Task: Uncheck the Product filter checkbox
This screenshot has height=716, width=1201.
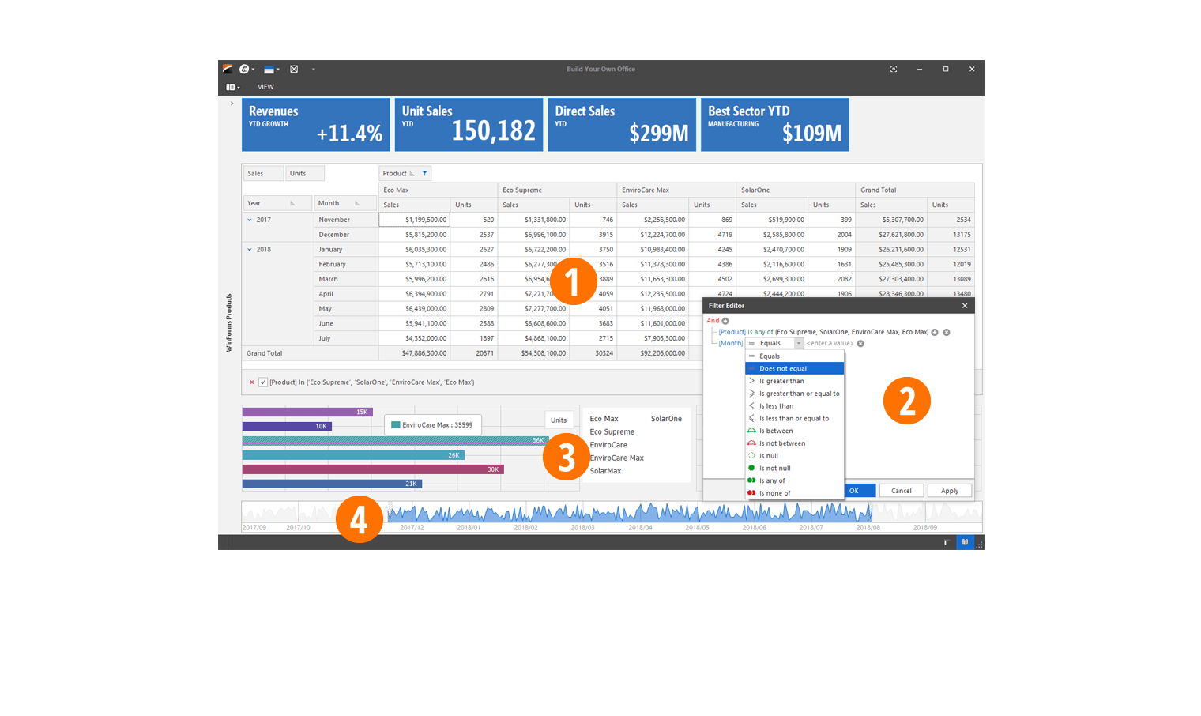Action: pos(263,382)
